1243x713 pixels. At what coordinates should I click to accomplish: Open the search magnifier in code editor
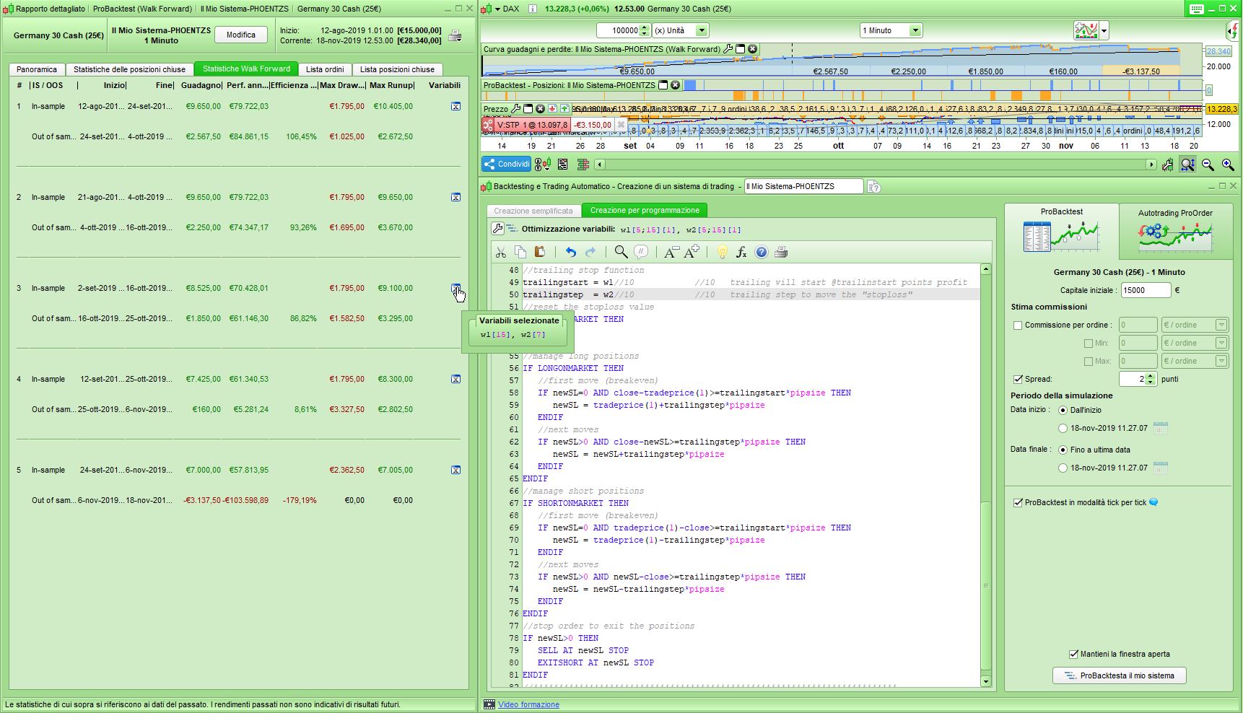620,252
